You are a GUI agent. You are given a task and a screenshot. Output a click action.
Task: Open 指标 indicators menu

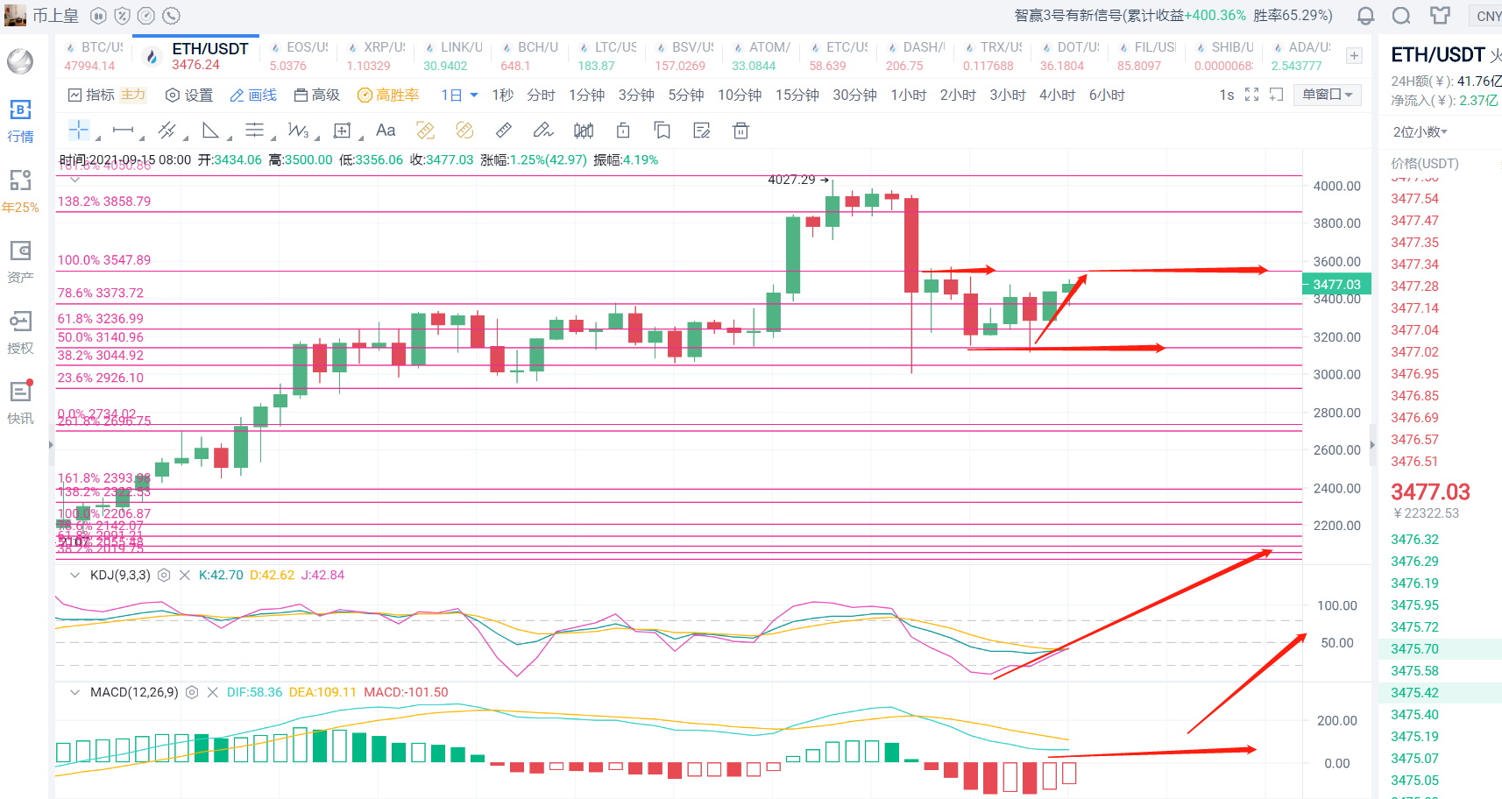92,95
